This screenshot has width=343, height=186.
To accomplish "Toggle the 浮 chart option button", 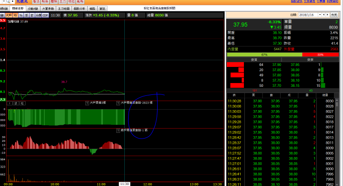I will tap(27, 15).
